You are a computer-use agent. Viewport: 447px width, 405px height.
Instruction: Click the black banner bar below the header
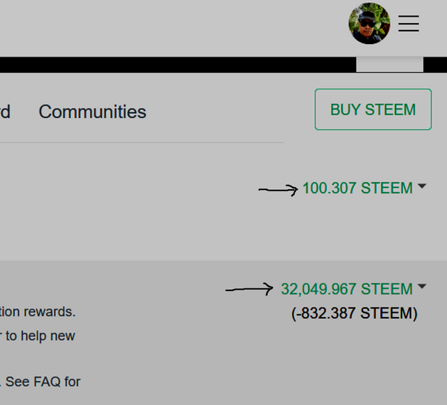click(x=177, y=65)
